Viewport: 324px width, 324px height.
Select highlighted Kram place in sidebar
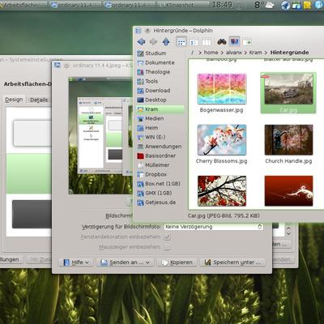160,109
